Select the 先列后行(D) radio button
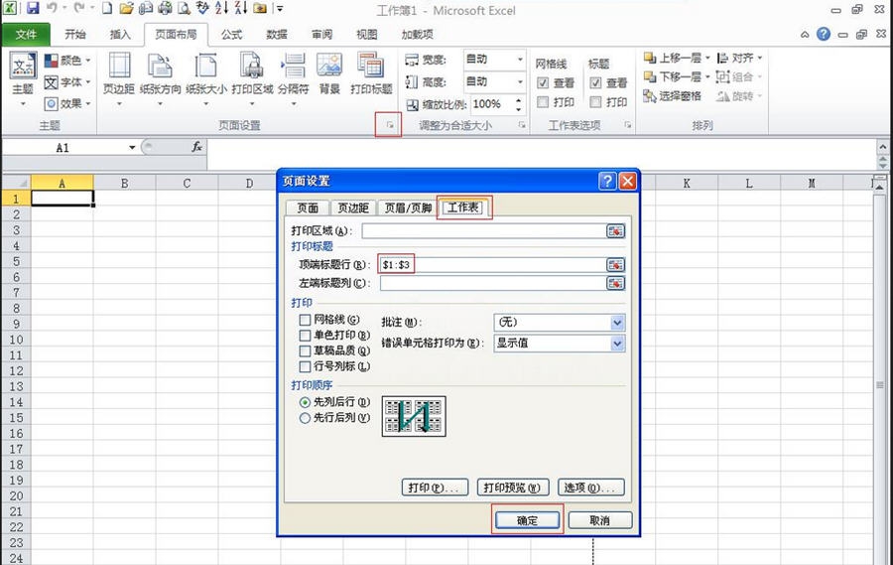Image resolution: width=893 pixels, height=565 pixels. (x=305, y=402)
